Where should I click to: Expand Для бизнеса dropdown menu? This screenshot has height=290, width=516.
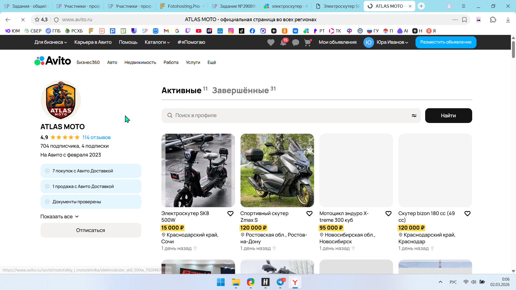pos(51,42)
